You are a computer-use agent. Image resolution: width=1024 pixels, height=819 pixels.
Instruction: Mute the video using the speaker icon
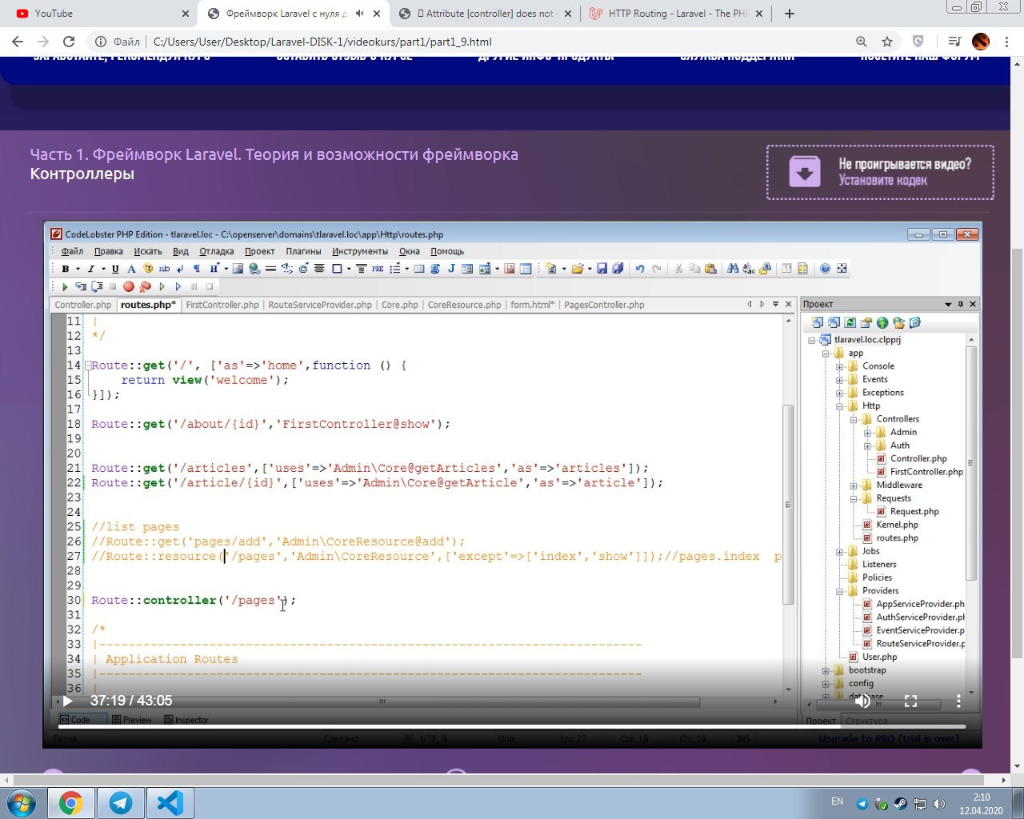862,701
